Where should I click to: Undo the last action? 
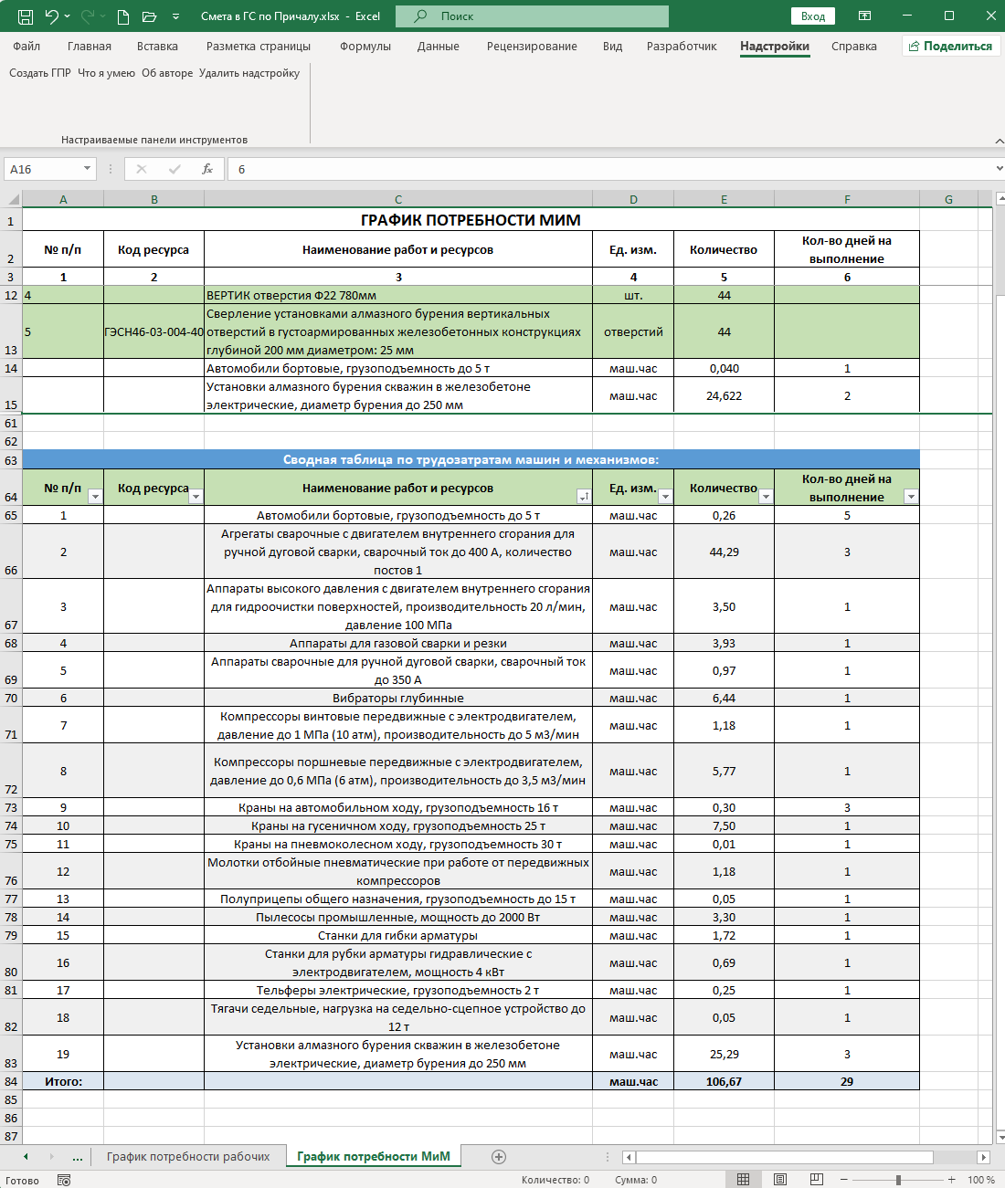coord(52,16)
